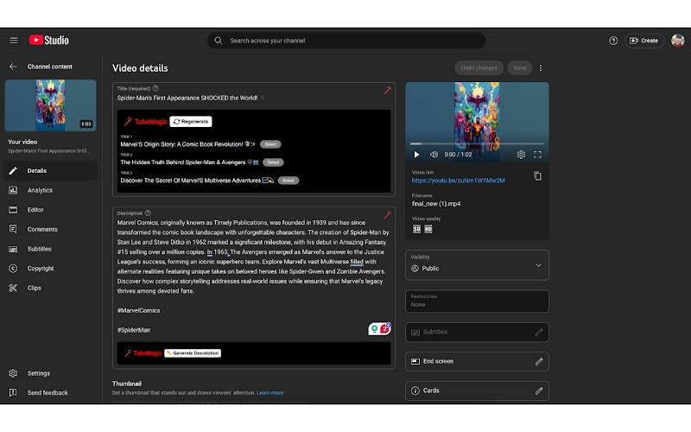Click the Undo changes button

(x=479, y=68)
